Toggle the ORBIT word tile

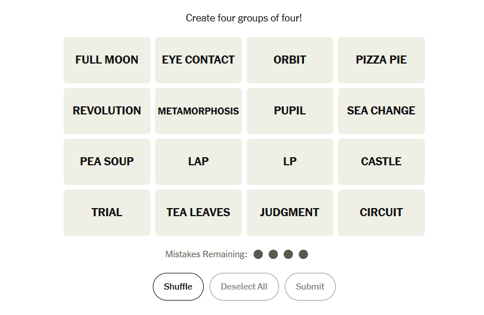coord(290,60)
